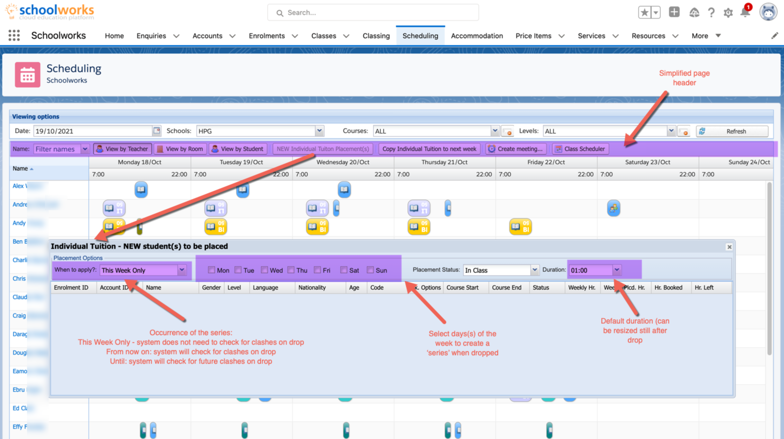Open the notifications bell icon
The image size is (784, 439).
pyautogui.click(x=745, y=12)
